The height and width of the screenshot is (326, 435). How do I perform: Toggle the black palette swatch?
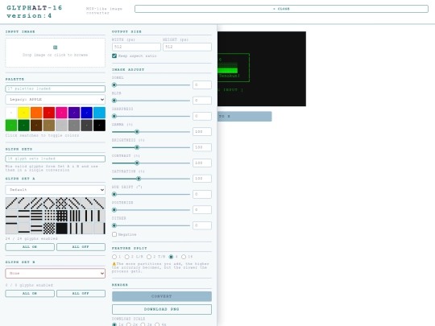[99, 126]
